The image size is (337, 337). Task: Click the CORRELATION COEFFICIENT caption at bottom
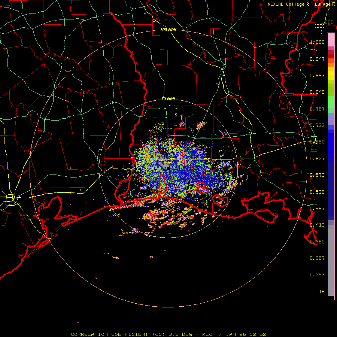(x=168, y=334)
